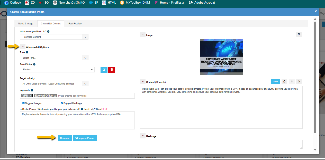
Task: Click into the eoScribe prompt textarea
Action: point(77,120)
